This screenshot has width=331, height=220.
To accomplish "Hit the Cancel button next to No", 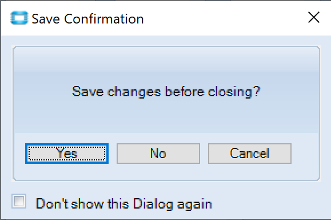I will [250, 154].
